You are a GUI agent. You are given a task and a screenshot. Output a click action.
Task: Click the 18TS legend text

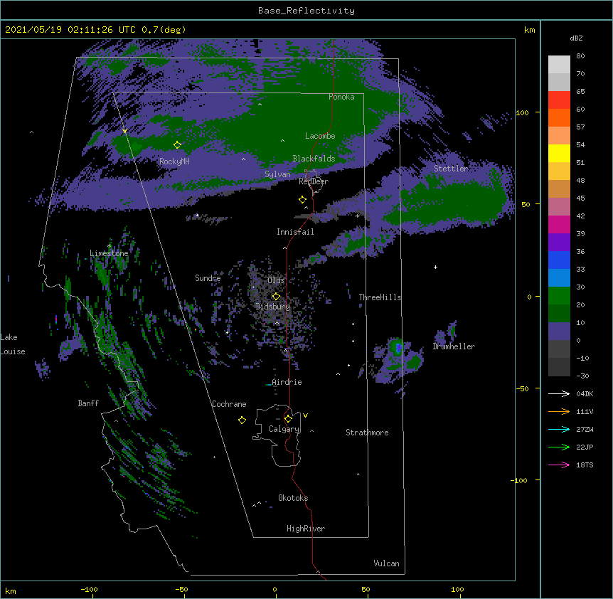coord(585,465)
